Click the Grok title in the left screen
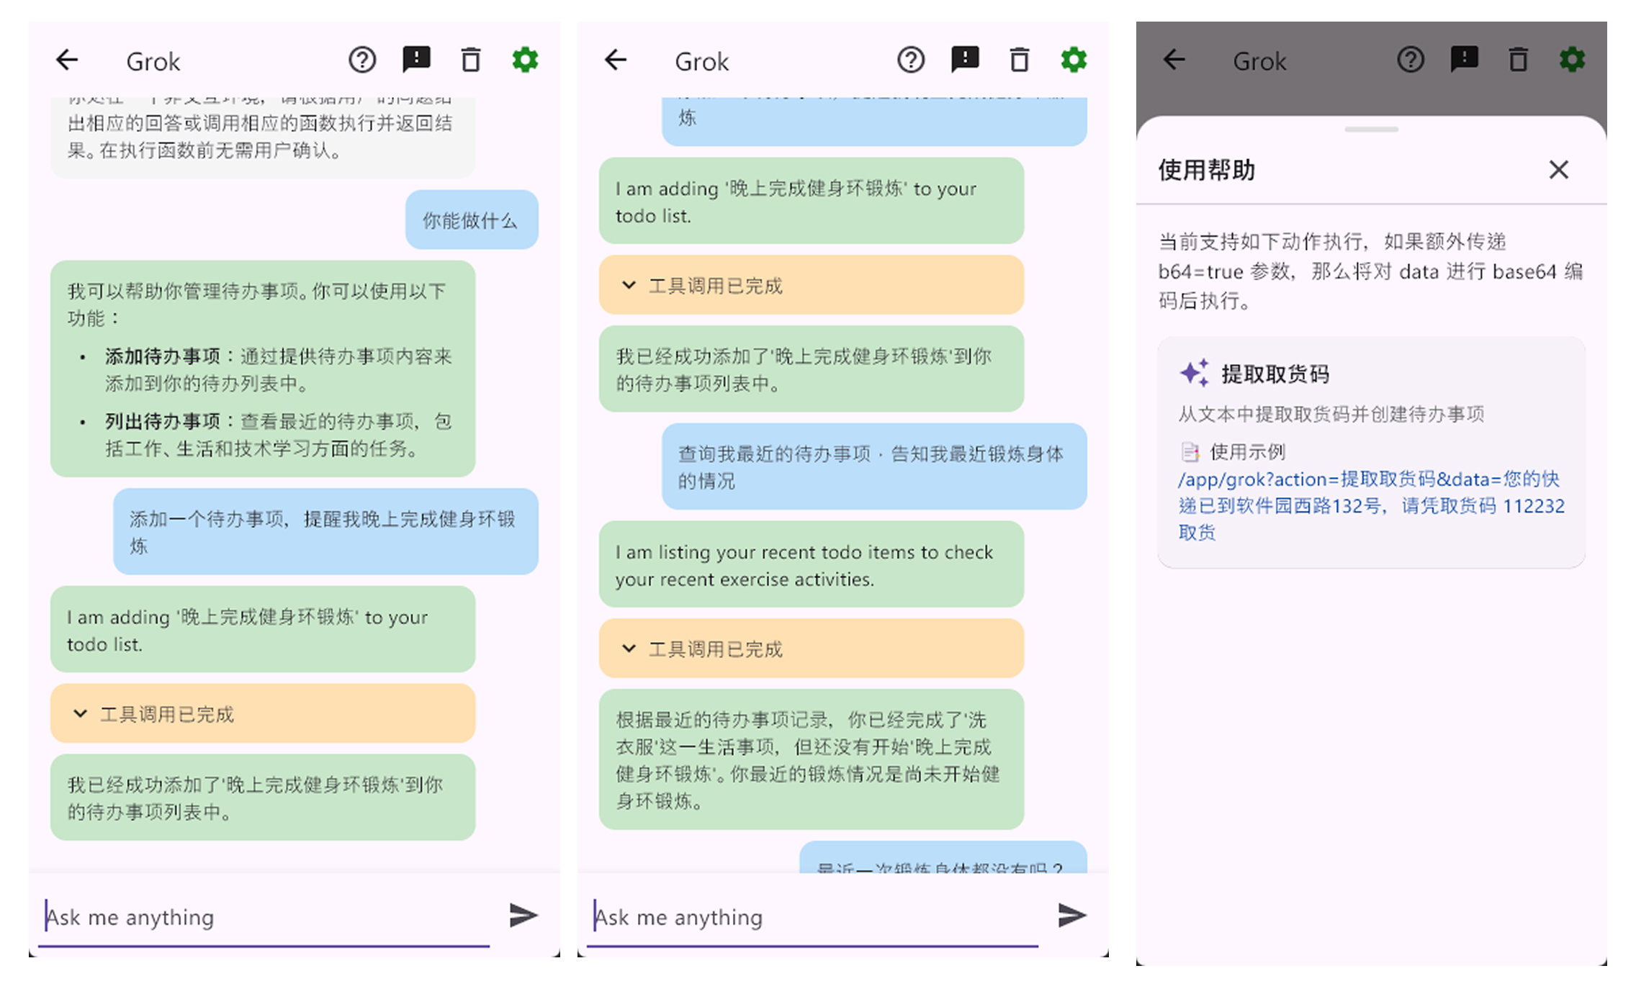Screen dimensions: 1636x989 [x=153, y=61]
